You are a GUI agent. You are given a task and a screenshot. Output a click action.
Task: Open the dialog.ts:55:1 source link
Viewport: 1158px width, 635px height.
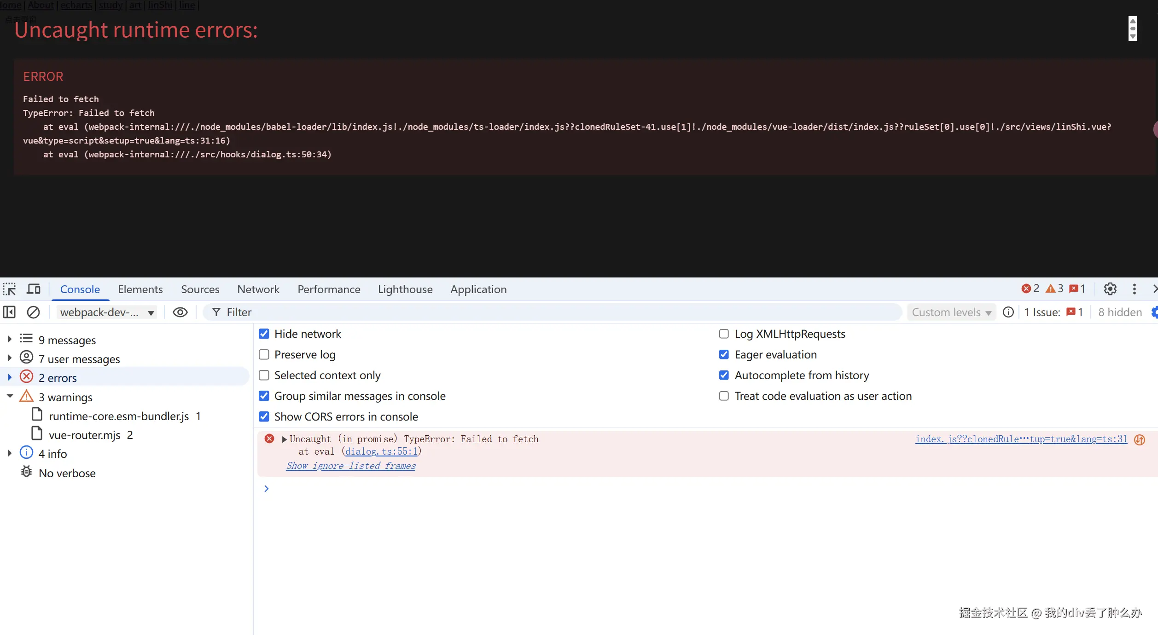click(x=381, y=451)
